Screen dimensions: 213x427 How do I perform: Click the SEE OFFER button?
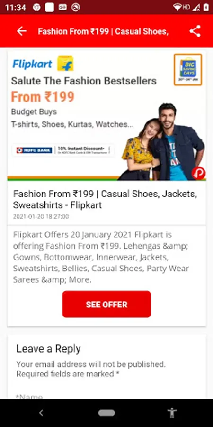(x=106, y=304)
